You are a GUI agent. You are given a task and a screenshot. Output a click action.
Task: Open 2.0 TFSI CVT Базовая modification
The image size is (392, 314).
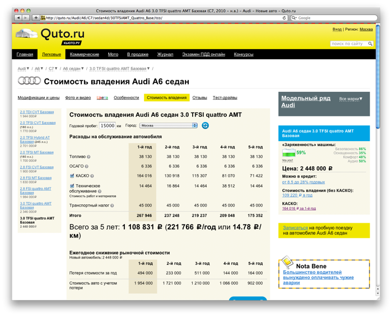pyautogui.click(x=38, y=123)
